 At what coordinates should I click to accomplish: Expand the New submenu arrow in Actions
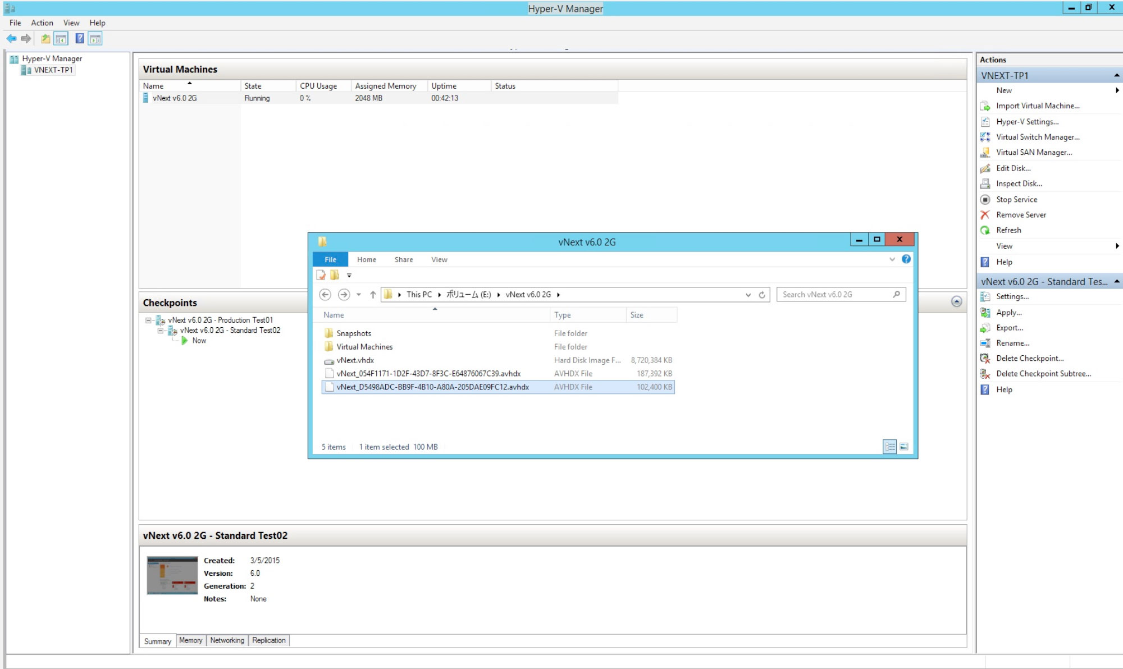tap(1117, 90)
